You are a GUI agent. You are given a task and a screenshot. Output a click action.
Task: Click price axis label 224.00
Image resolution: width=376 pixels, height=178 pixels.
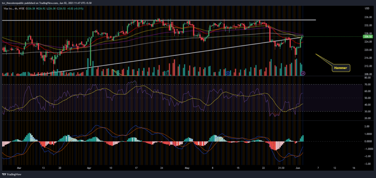coord(367,42)
